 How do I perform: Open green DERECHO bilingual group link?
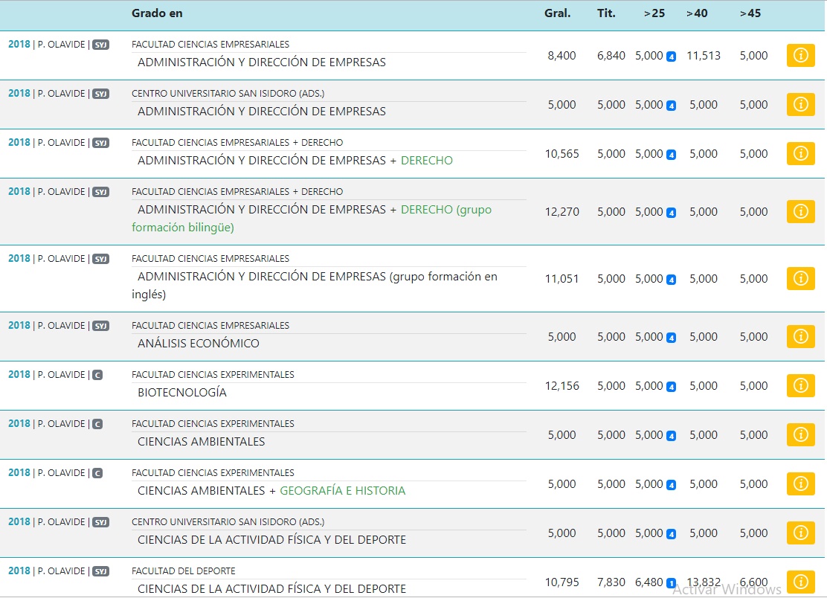click(445, 210)
